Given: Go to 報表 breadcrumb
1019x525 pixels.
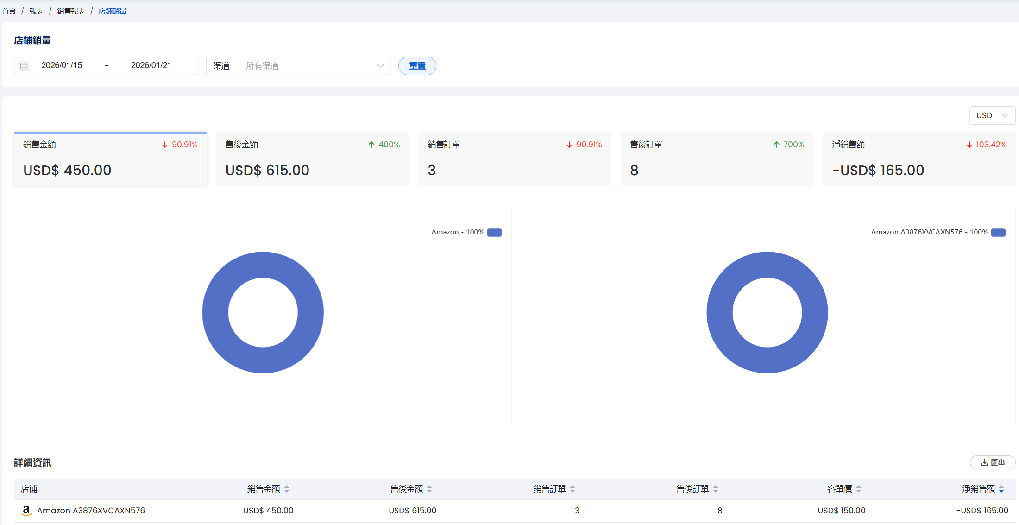Looking at the screenshot, I should pyautogui.click(x=37, y=11).
